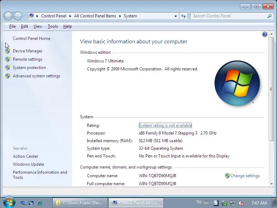Click the scrollbar down arrow

[x=271, y=184]
